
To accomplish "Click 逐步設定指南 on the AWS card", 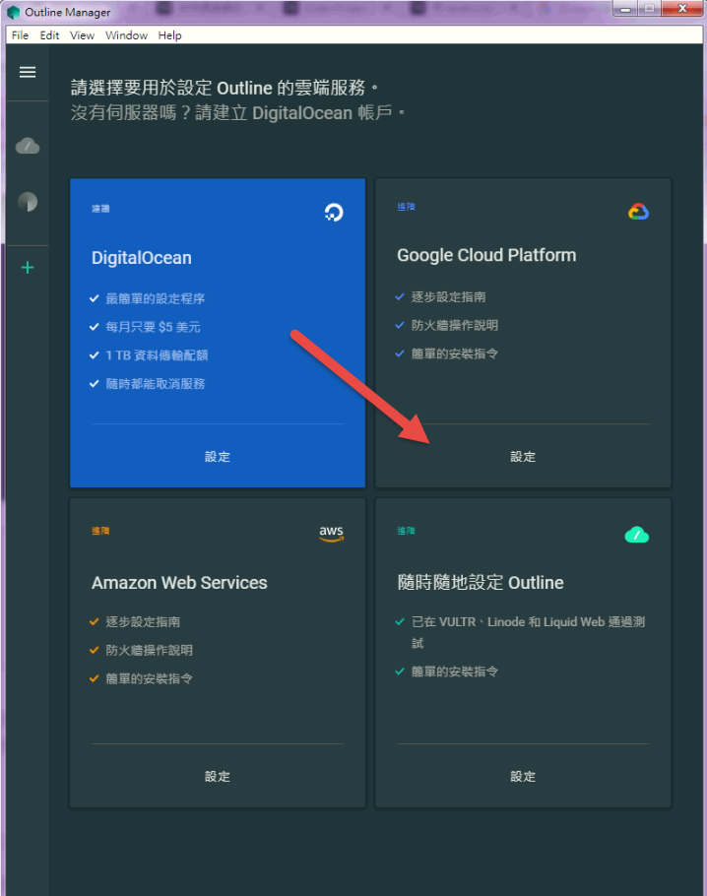I will [143, 621].
